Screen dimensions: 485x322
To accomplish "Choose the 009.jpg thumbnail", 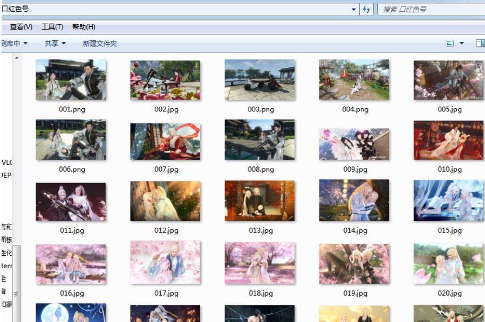I will coord(354,144).
